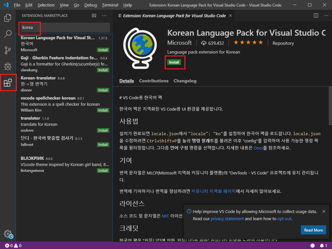This screenshot has width=332, height=249.
Task: Open the Source Control view
Action: click(x=8, y=50)
